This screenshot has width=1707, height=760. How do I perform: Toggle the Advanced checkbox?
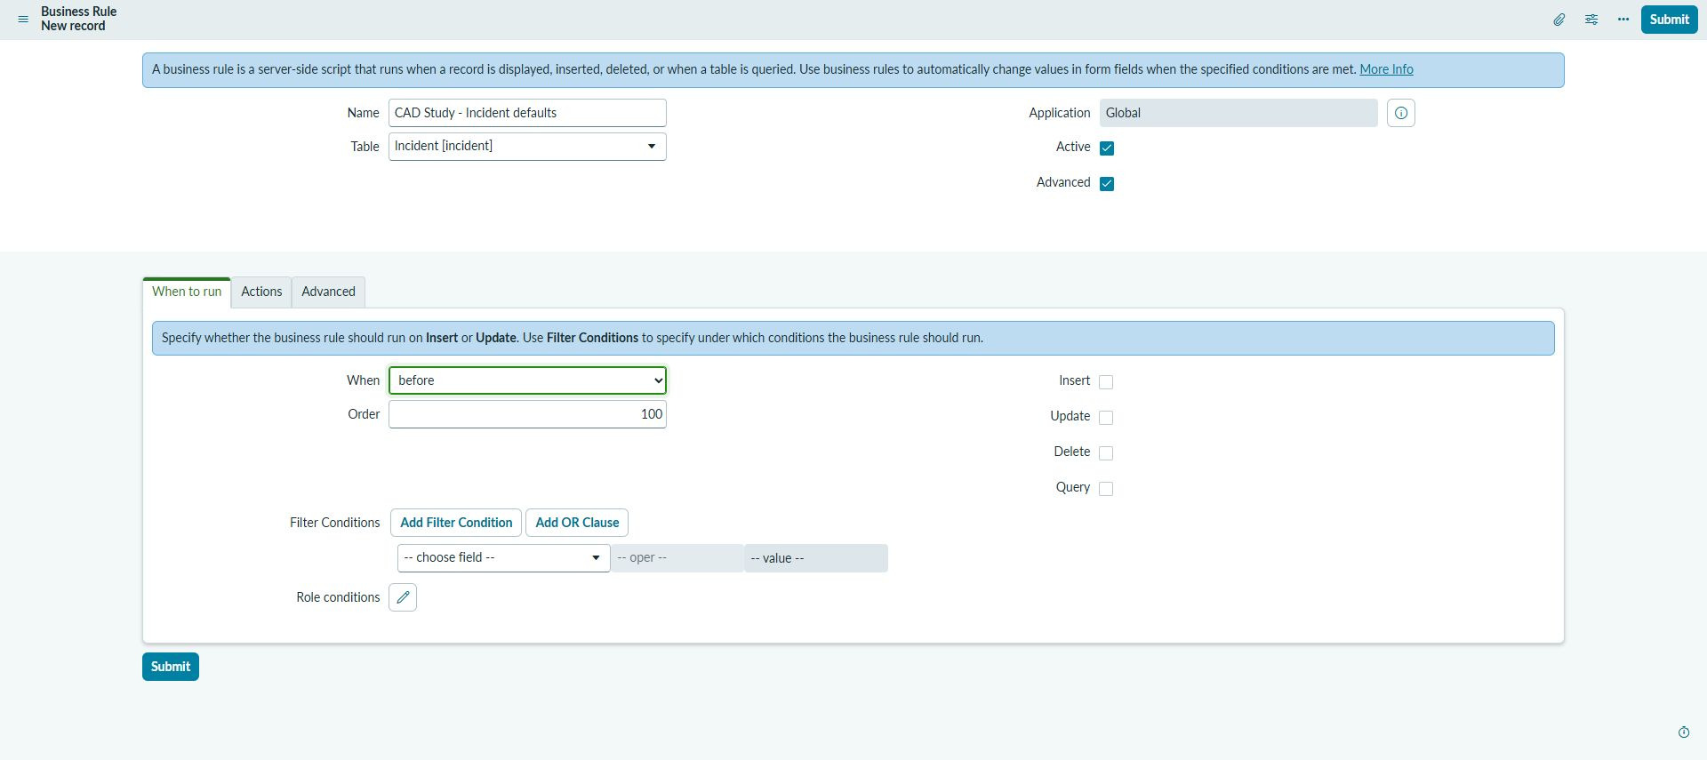[1107, 183]
